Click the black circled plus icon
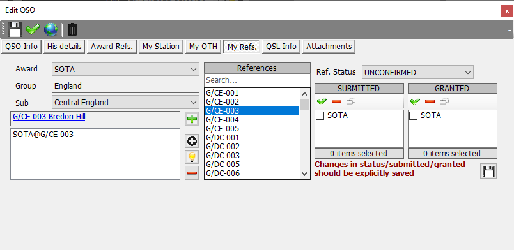This screenshot has width=514, height=250. (192, 142)
